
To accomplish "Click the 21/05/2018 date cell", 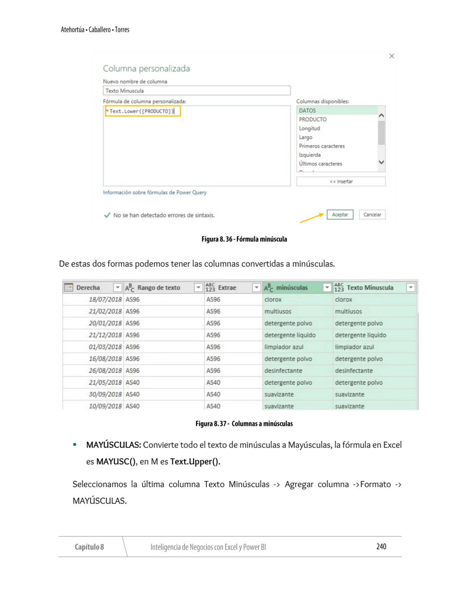I will tap(93, 383).
